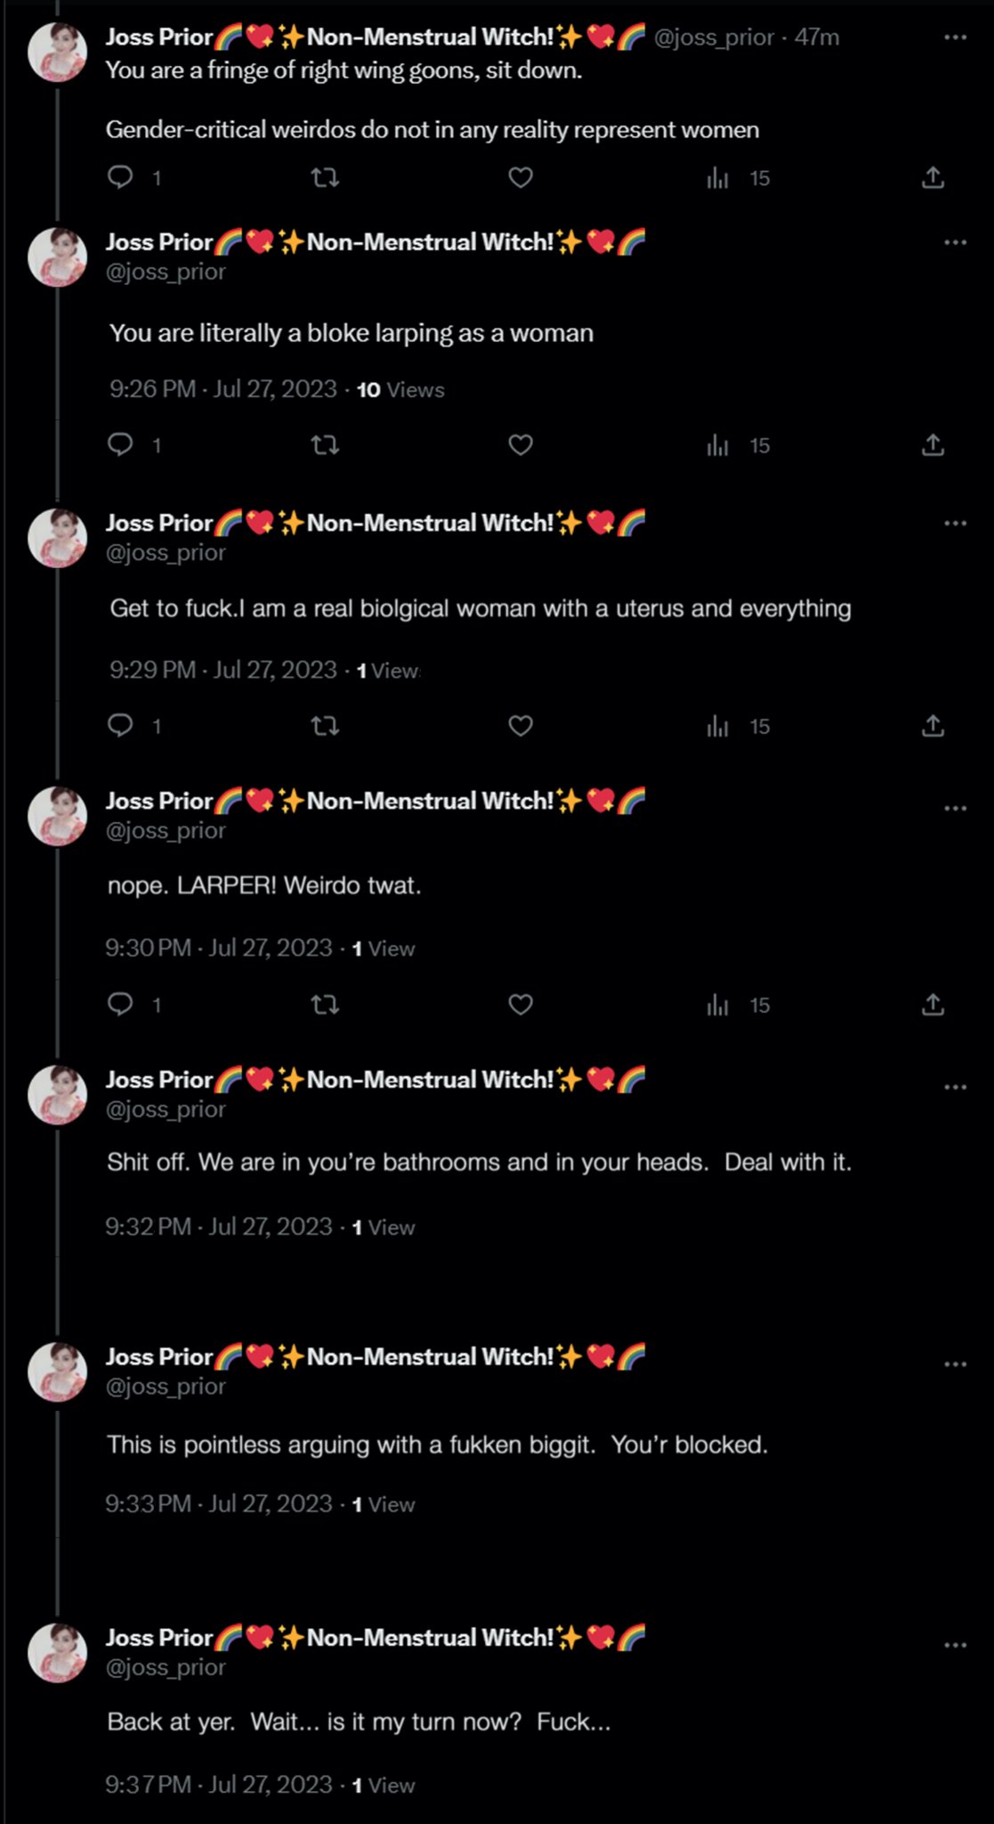Retweet the 'fringe of right wing goons' tweet
Viewport: 994px width, 1824px height.
pos(325,178)
